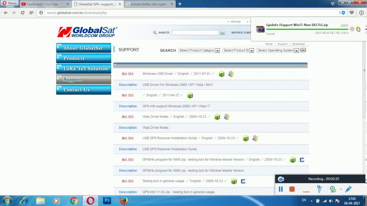Close the Dashboard - YouTube tab
367x206 pixels.
(x=68, y=4)
